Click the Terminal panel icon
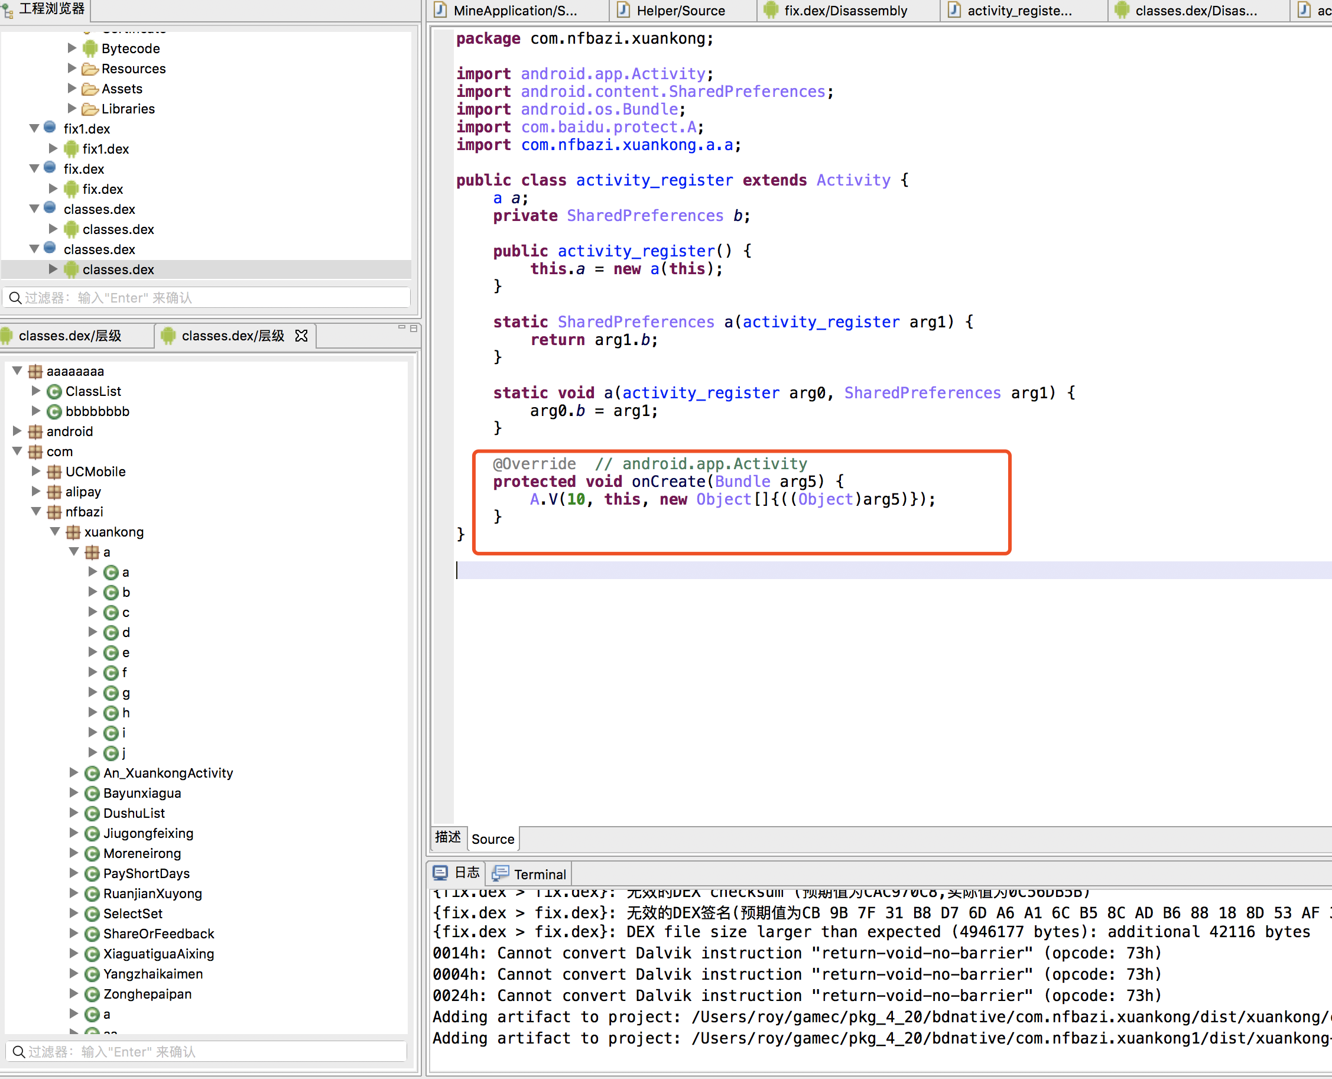Image resolution: width=1332 pixels, height=1079 pixels. point(501,873)
